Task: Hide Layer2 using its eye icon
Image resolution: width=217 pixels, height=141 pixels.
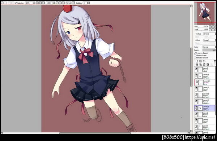Action: [196, 69]
